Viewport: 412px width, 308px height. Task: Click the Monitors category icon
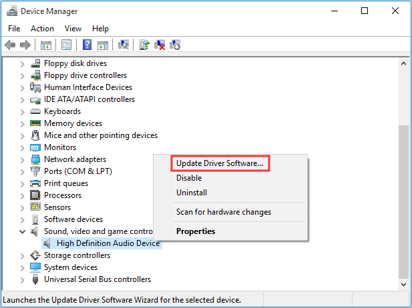[x=35, y=148]
